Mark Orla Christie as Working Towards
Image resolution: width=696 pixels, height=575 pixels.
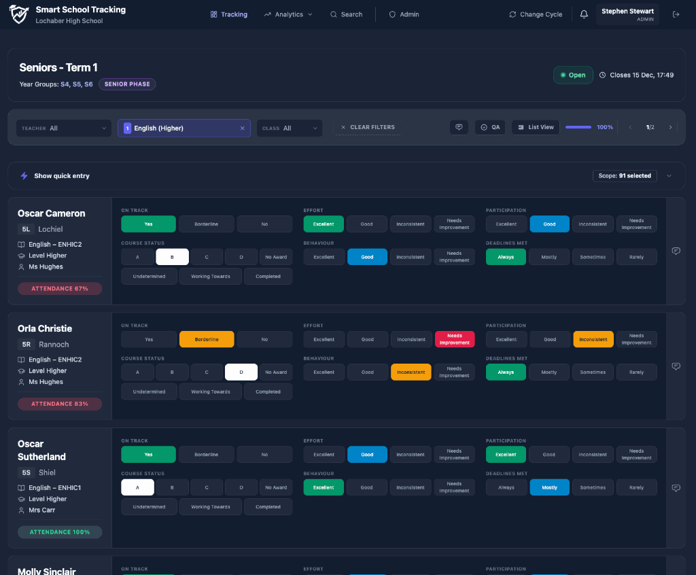coord(211,392)
